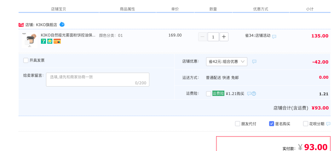Open the KIKO自然哑光雾面粉饼 product title link

pyautogui.click(x=68, y=35)
